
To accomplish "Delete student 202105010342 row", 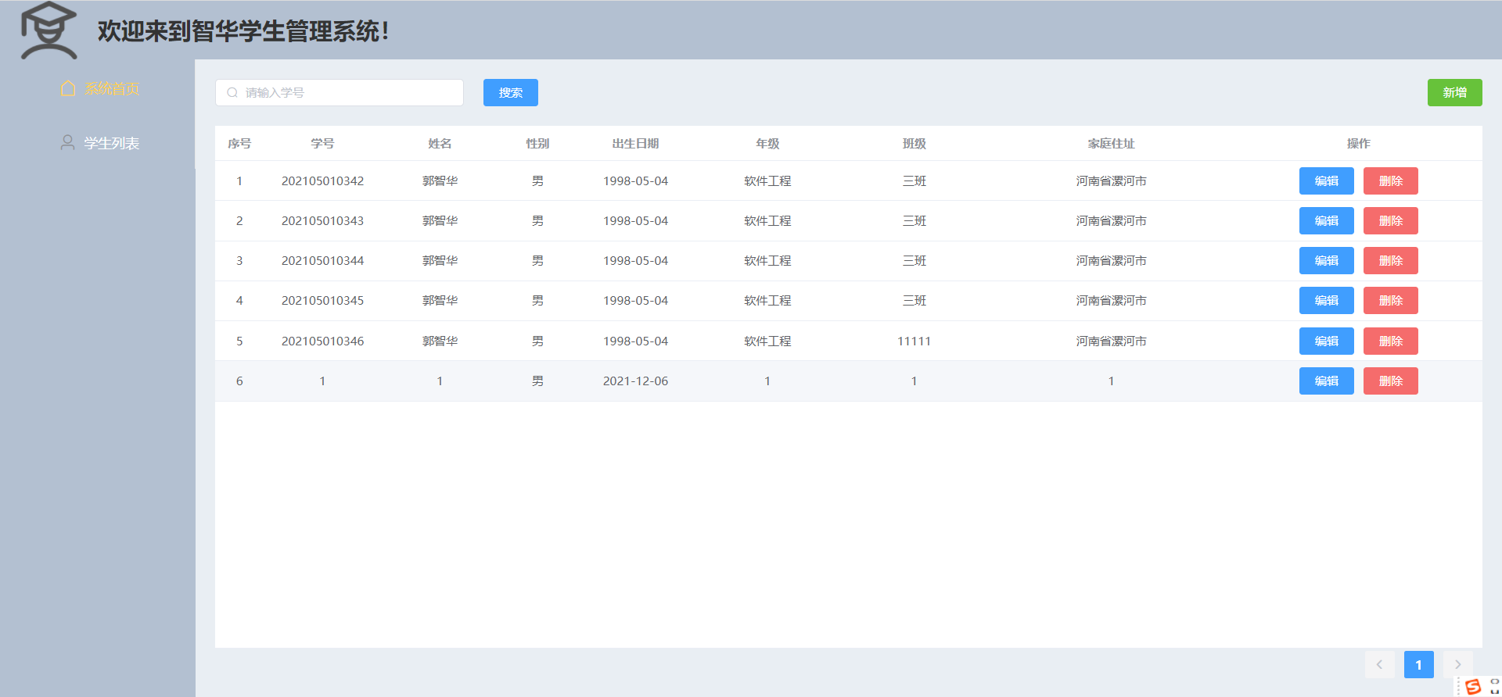I will click(x=1391, y=181).
